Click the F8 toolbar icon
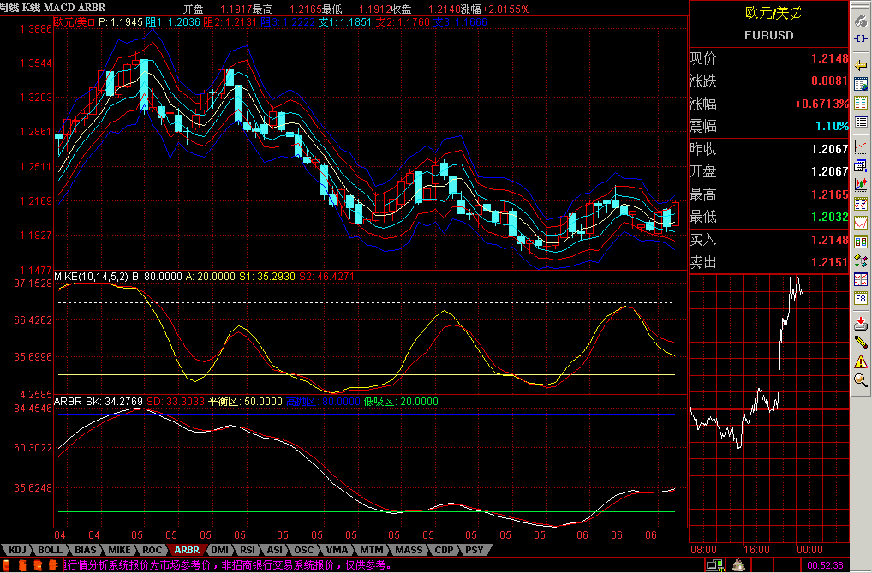Viewport: 872px width, 573px height. pyautogui.click(x=861, y=299)
